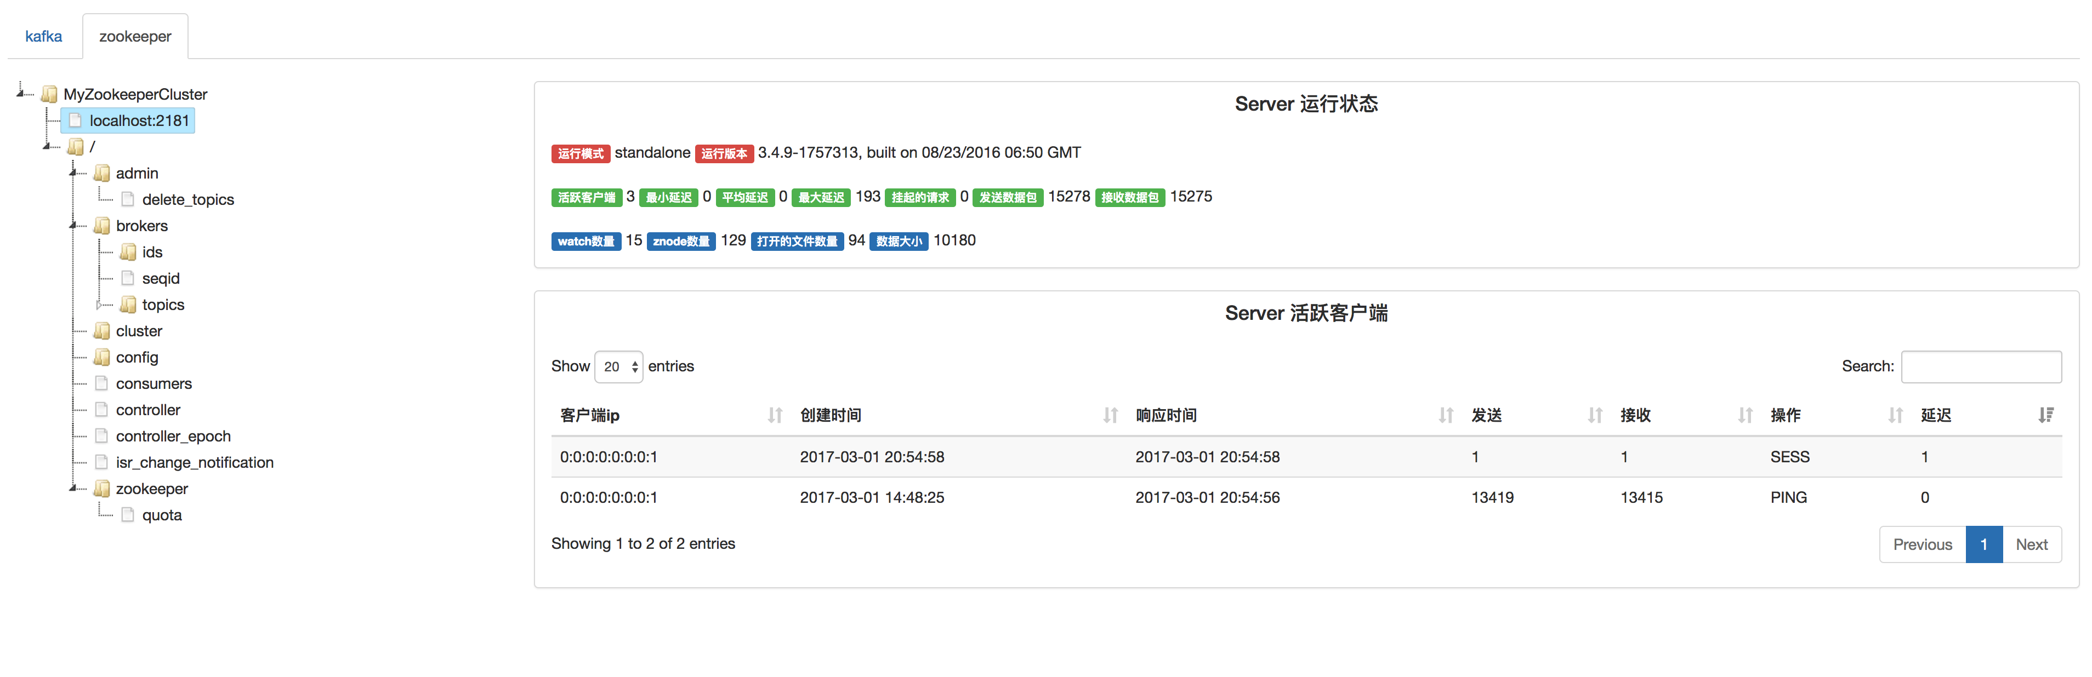Select the zookeeper tab
Image resolution: width=2092 pixels, height=677 pixels.
pos(135,37)
